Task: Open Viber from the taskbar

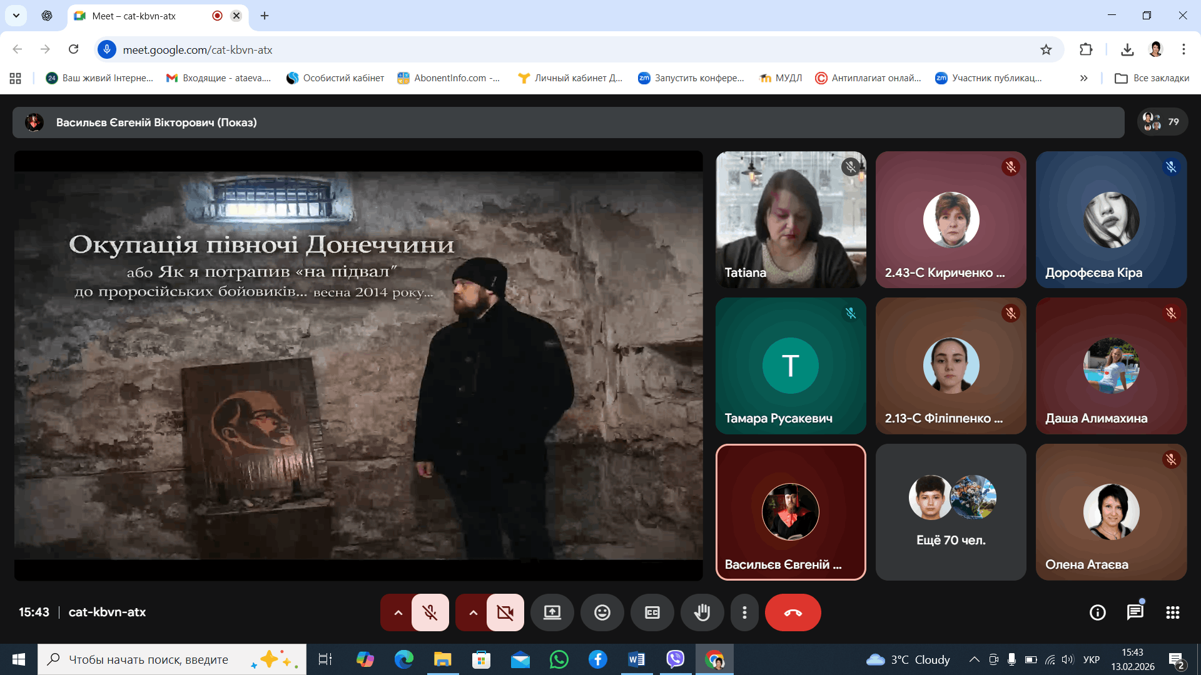Action: point(675,659)
